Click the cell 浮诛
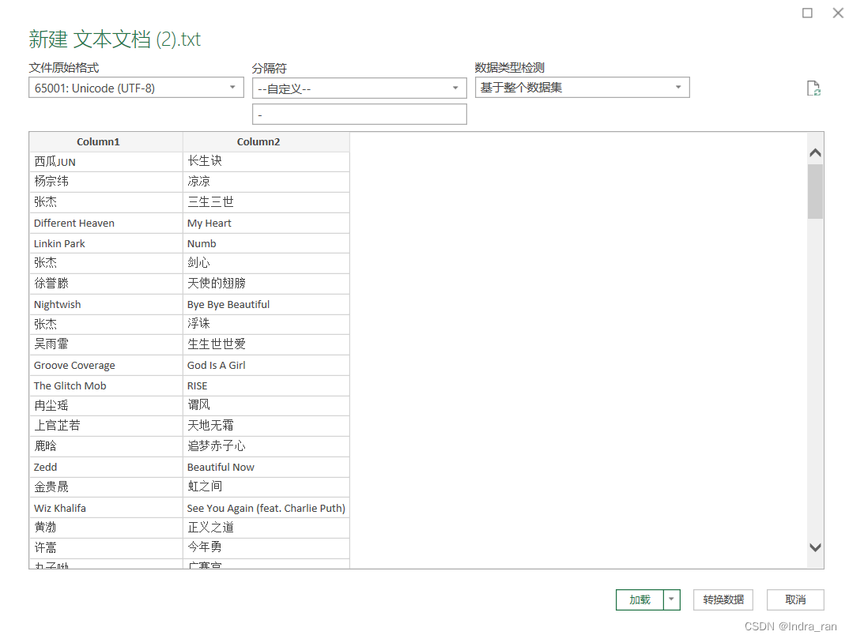The image size is (849, 639). coord(266,325)
